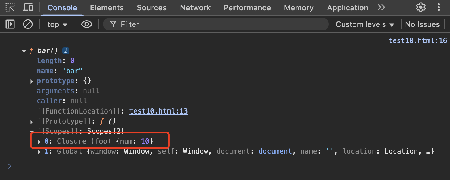The image size is (450, 180).
Task: Open the top context selector dropdown
Action: point(57,24)
